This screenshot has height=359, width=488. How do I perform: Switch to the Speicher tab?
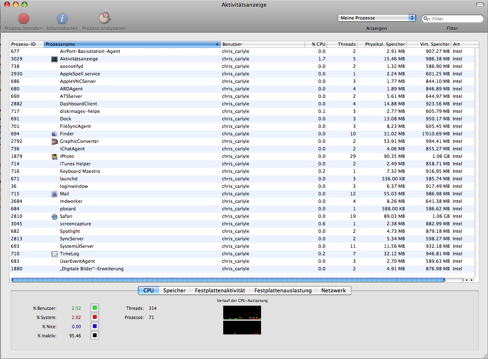coord(174,290)
